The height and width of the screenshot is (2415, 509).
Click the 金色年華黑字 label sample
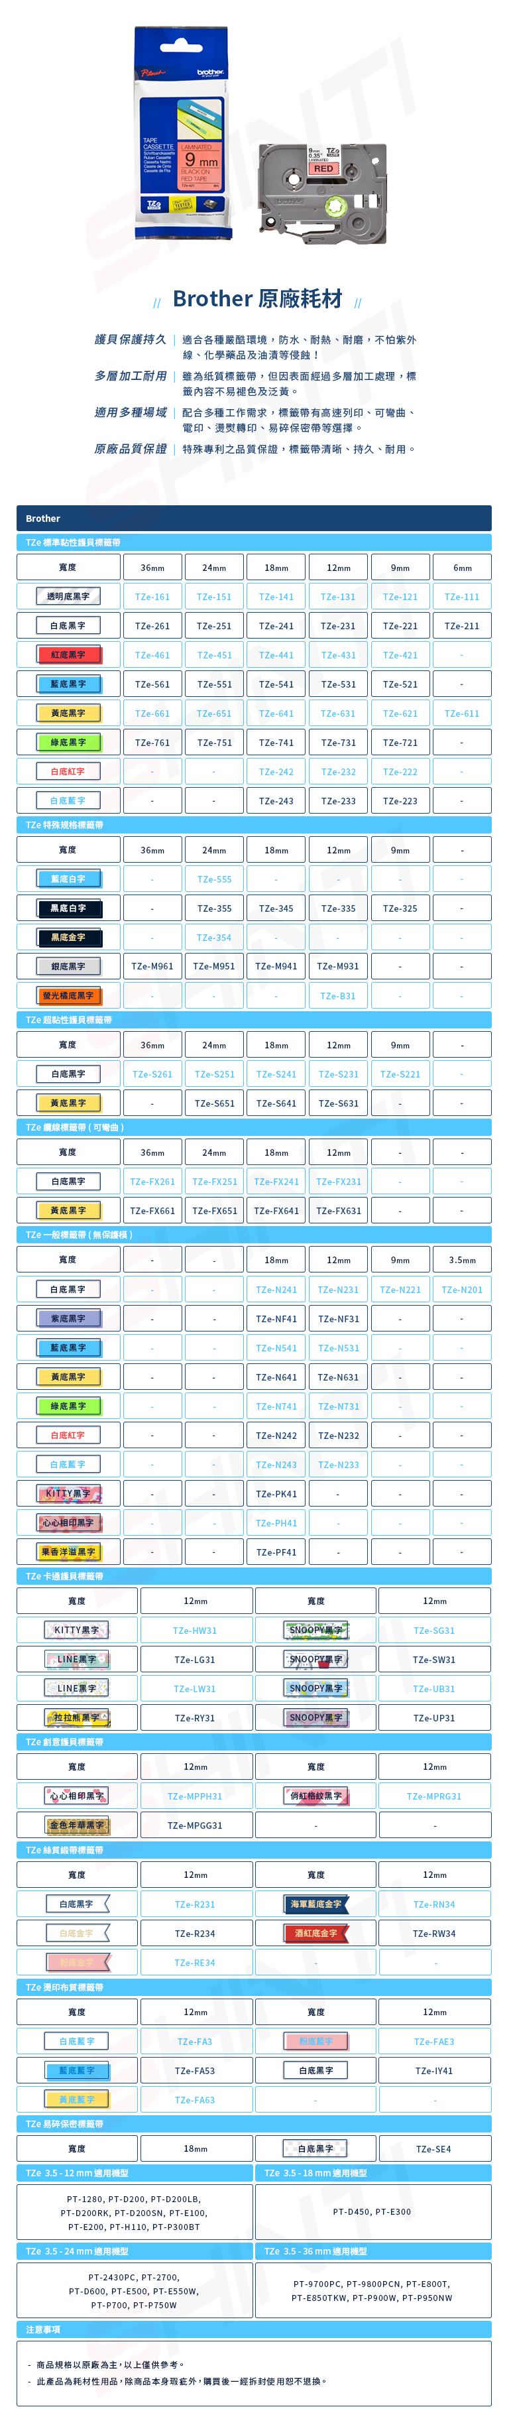tap(77, 1826)
